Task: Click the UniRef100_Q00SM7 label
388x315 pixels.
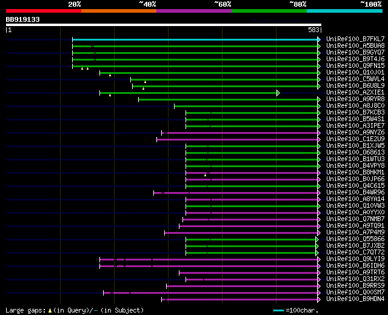Action: point(355,293)
